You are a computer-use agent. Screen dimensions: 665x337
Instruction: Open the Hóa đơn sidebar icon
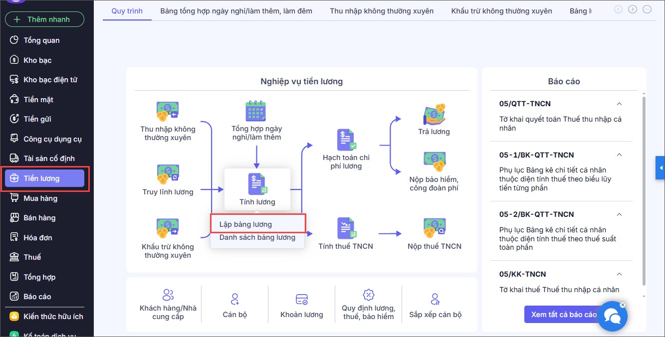pyautogui.click(x=14, y=238)
